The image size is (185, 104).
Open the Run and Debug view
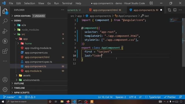coord(5,31)
